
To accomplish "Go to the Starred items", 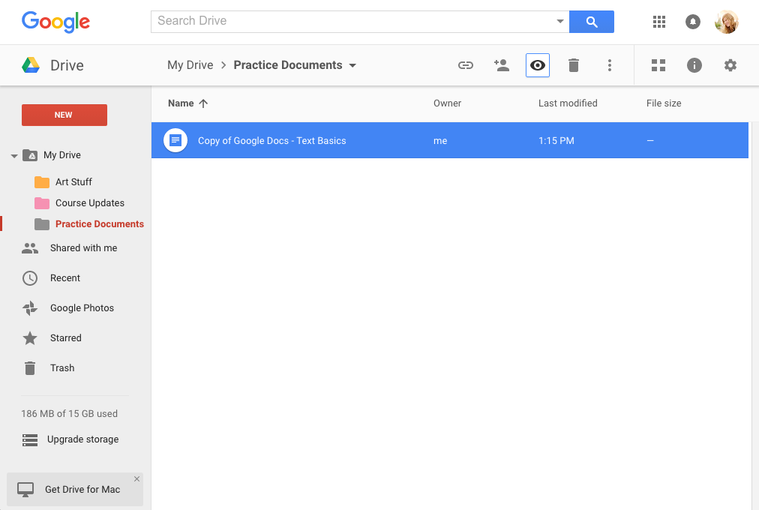I will click(x=65, y=338).
